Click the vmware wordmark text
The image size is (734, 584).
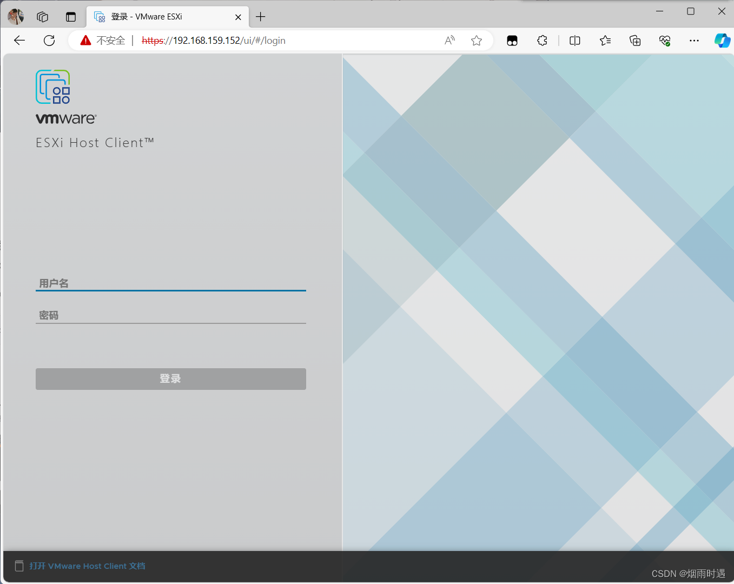point(66,118)
